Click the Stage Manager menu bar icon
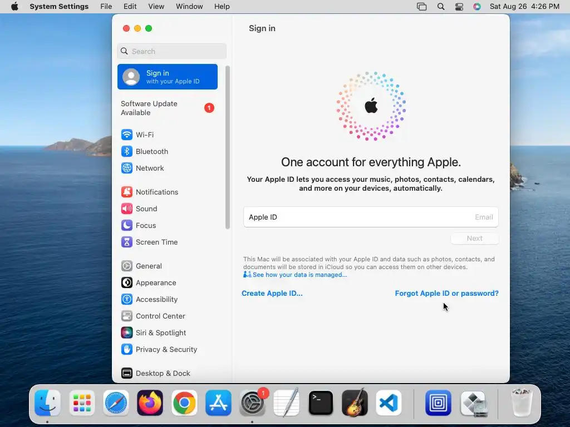The width and height of the screenshot is (570, 427). tap(422, 7)
